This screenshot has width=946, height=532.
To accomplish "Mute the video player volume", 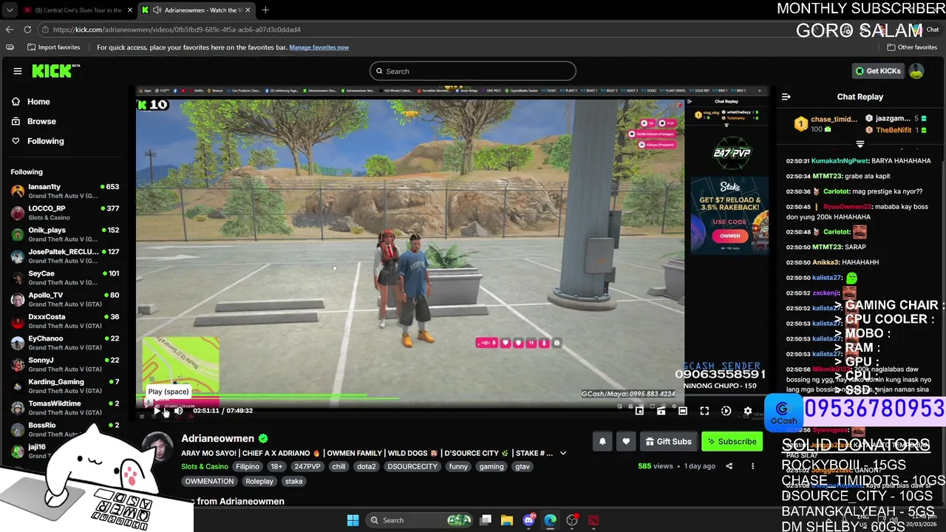I will tap(178, 410).
